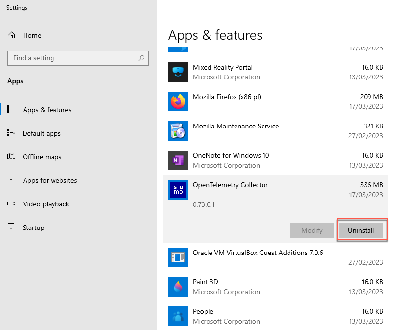Click the Mixed Reality Portal app icon

[x=178, y=72]
